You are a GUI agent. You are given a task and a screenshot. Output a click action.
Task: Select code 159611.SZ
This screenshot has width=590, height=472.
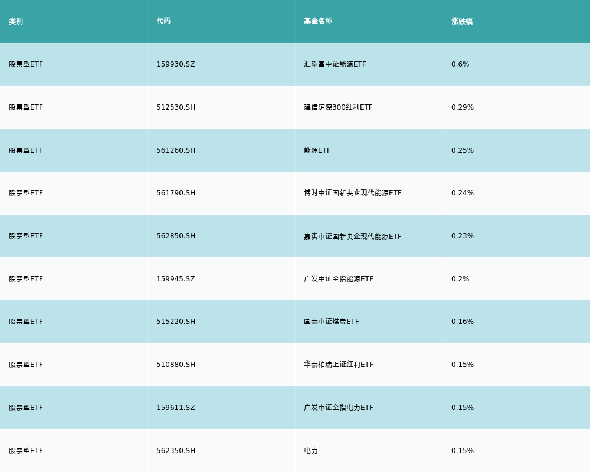(176, 408)
